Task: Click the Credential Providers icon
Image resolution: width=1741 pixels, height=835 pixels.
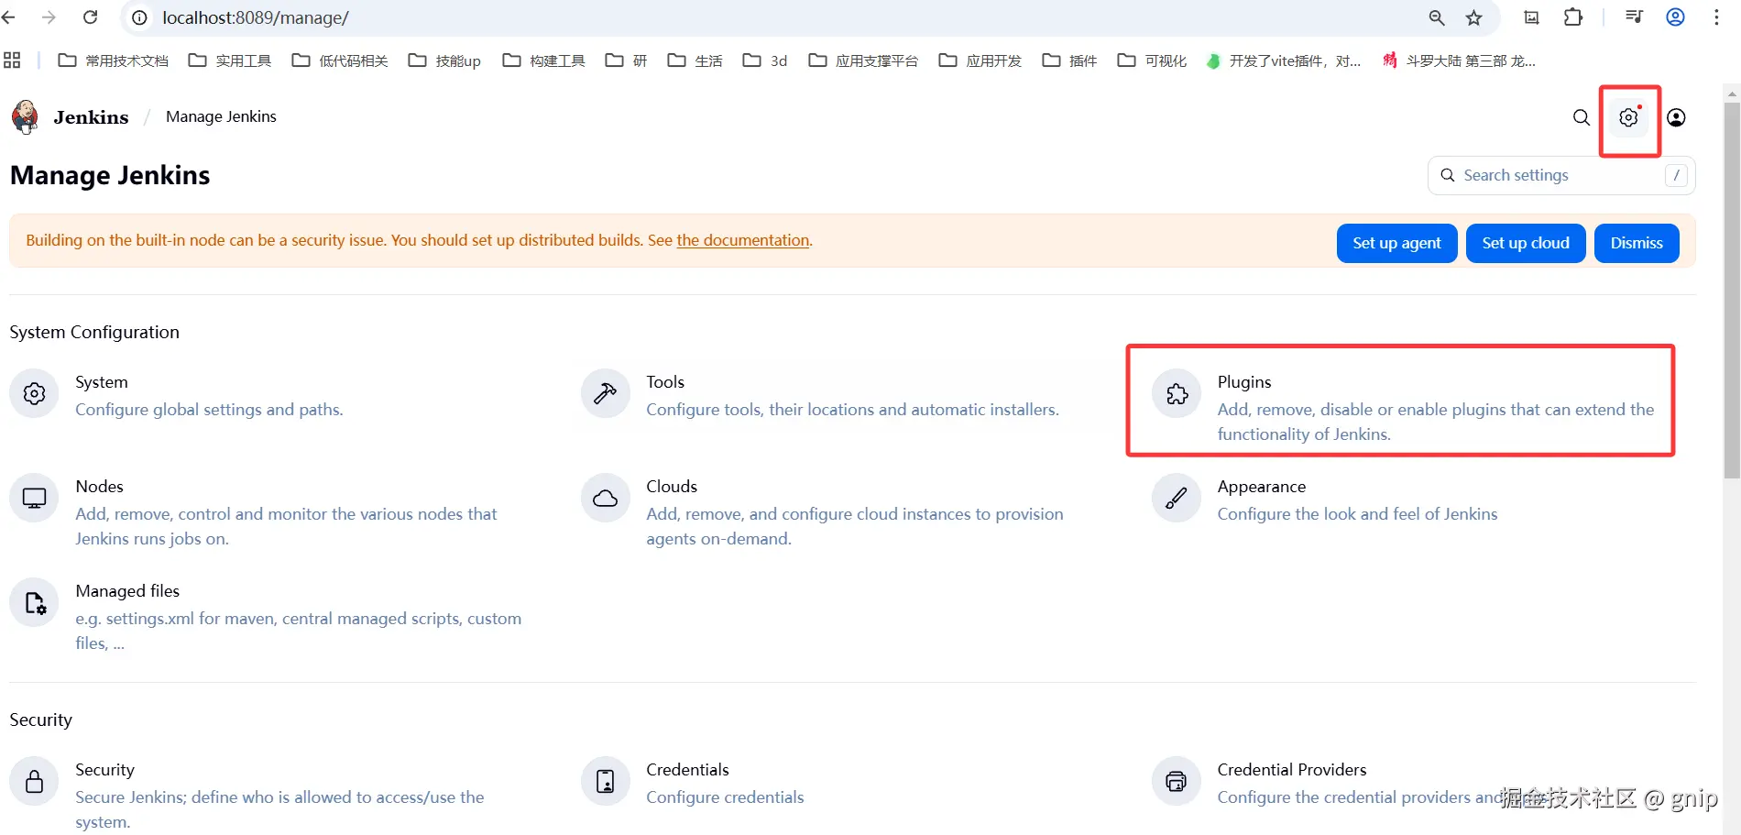Action: click(1177, 782)
